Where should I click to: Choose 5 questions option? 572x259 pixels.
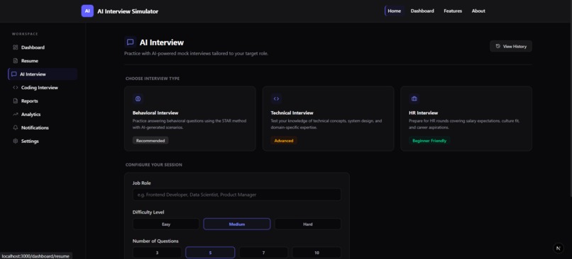pyautogui.click(x=210, y=253)
